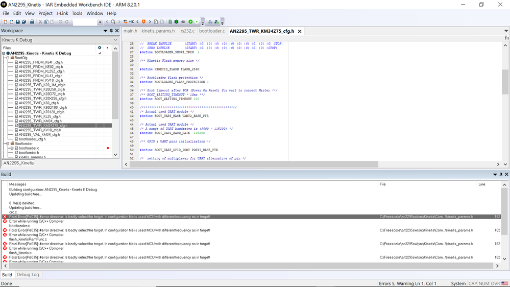Click the Make build icon
Screen dimensions: 510x287
[x=176, y=22]
